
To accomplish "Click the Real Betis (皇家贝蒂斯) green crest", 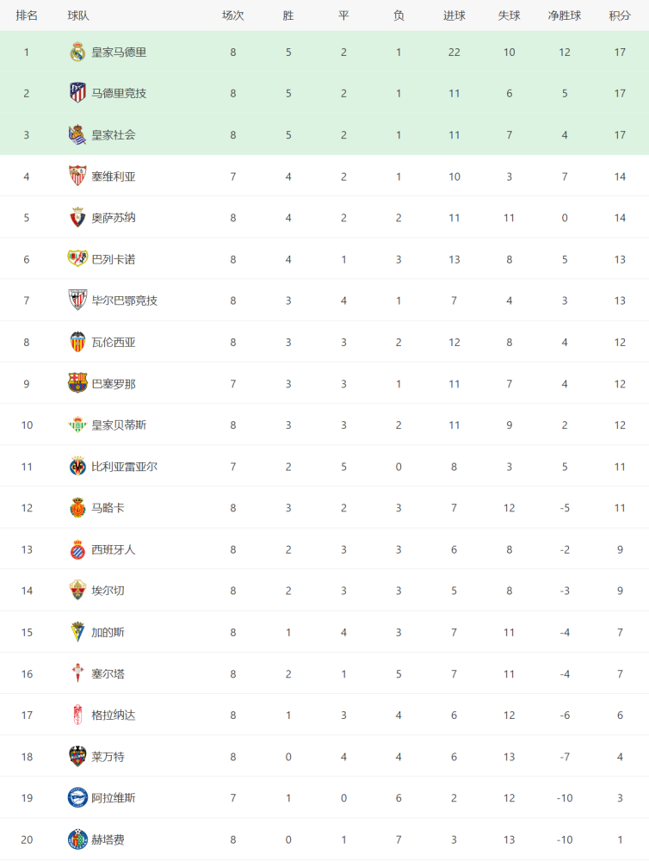I will click(x=77, y=425).
